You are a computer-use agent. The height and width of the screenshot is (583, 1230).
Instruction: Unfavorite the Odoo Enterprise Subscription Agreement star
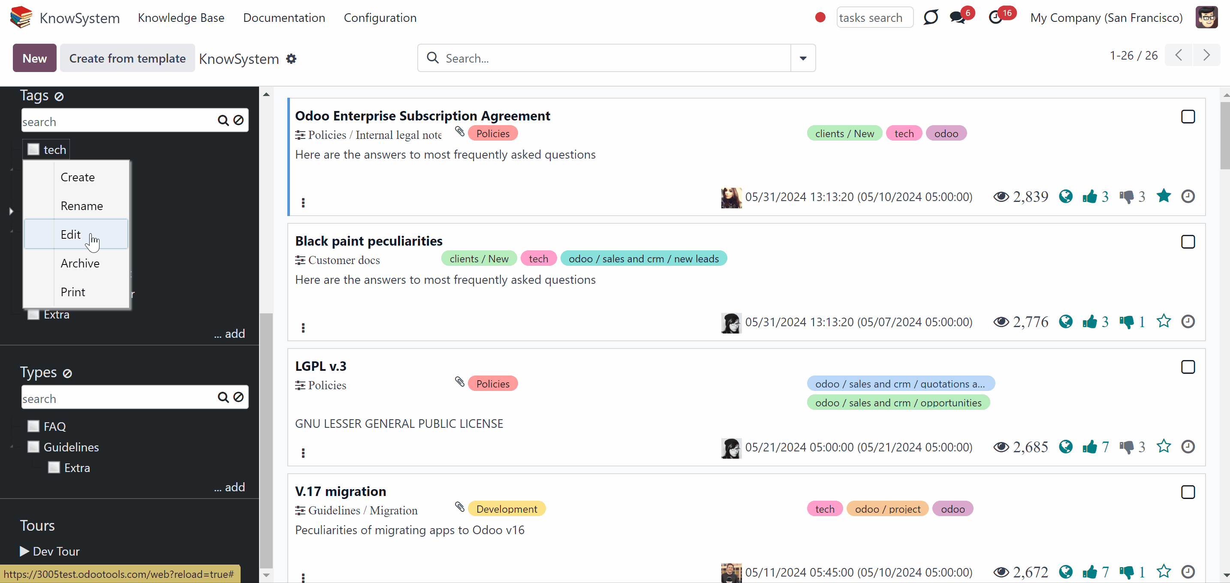pyautogui.click(x=1164, y=196)
